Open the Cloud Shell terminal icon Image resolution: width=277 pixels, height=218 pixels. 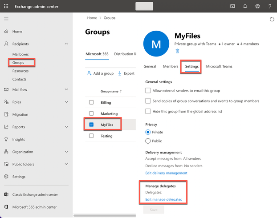click(x=232, y=6)
